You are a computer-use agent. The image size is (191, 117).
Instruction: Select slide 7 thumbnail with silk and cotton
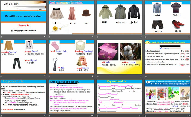tap(120, 57)
